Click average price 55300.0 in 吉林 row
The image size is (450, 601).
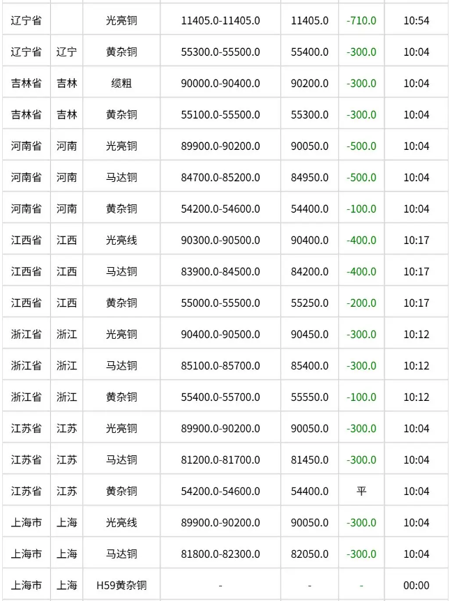(x=310, y=114)
